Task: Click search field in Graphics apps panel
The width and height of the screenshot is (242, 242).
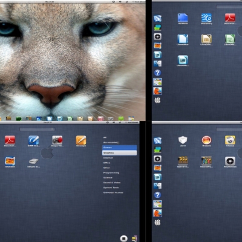Action: coord(37,129)
